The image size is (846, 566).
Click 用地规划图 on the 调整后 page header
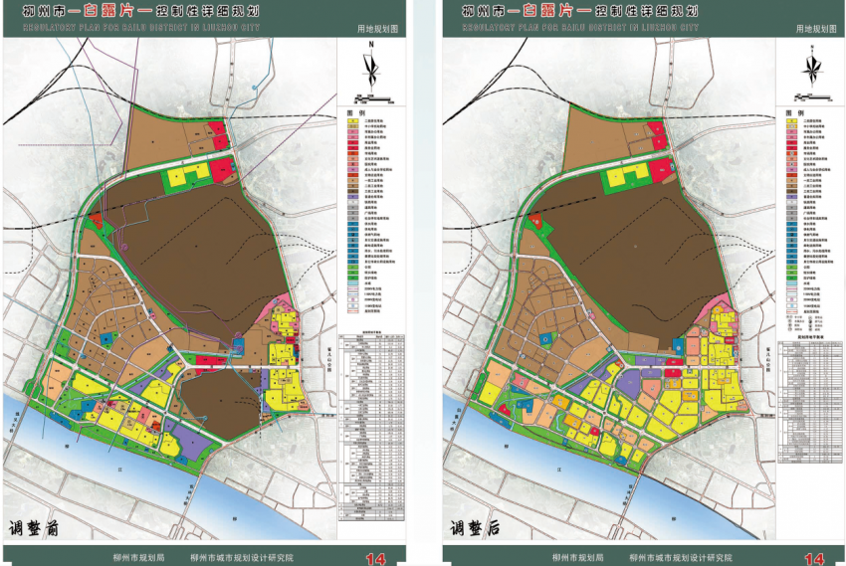(816, 29)
